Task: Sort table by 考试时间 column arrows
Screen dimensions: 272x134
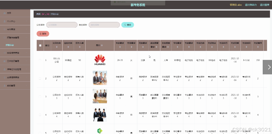Action: pyautogui.click(x=246, y=47)
